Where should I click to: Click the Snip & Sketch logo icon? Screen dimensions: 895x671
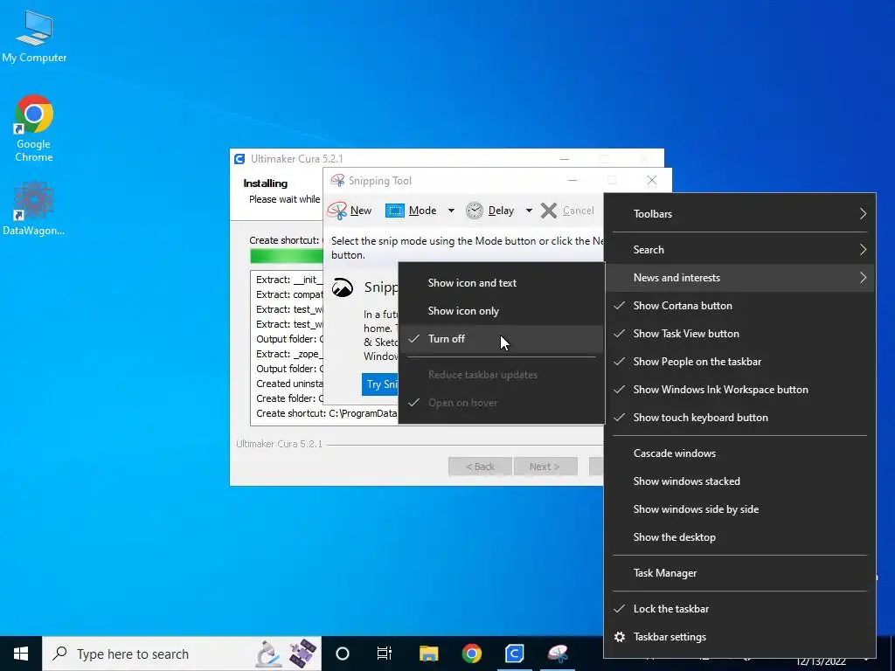click(x=343, y=287)
